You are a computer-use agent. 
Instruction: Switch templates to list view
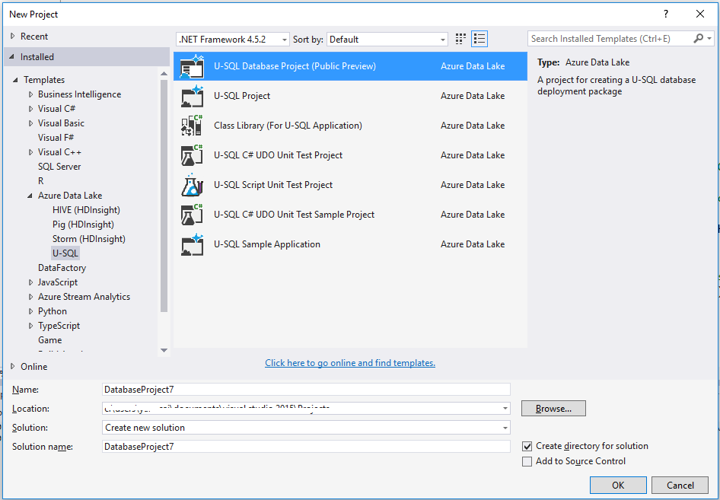point(479,38)
